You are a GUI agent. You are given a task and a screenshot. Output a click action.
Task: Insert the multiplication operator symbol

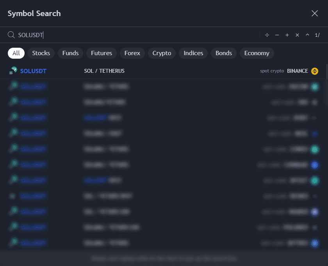coord(297,35)
